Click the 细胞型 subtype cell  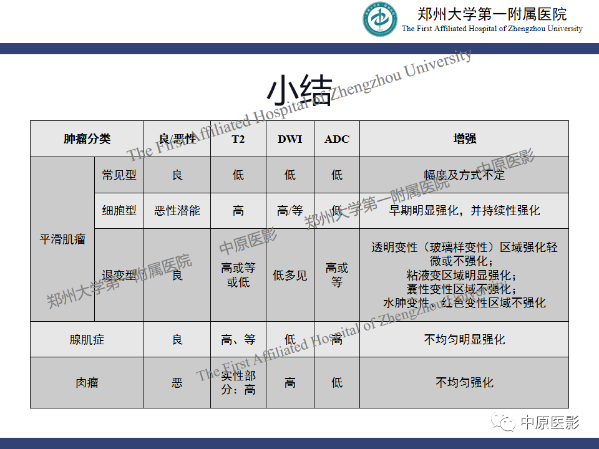coord(119,211)
